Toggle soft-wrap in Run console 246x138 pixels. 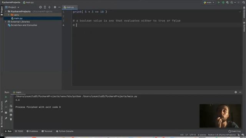click(x=11, y=106)
